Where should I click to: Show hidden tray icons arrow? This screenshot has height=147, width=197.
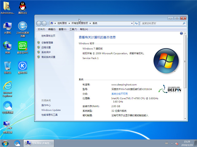(172, 143)
